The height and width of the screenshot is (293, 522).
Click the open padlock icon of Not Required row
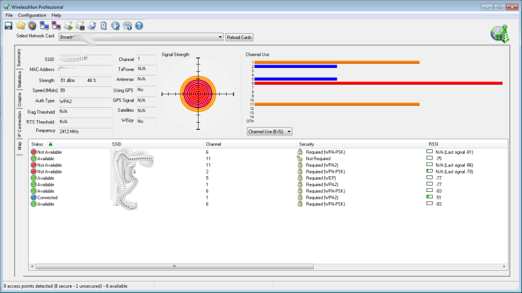point(300,158)
